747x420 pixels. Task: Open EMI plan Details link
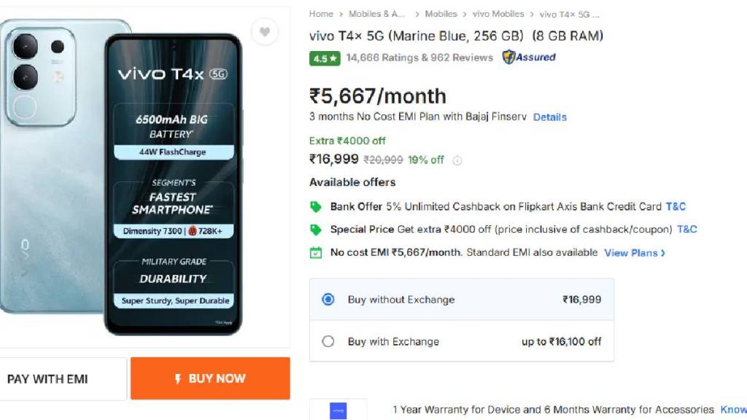tap(549, 117)
